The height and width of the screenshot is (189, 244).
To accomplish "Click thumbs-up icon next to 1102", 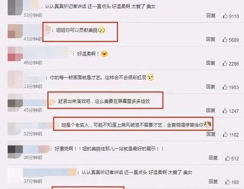I will click(x=225, y=134).
